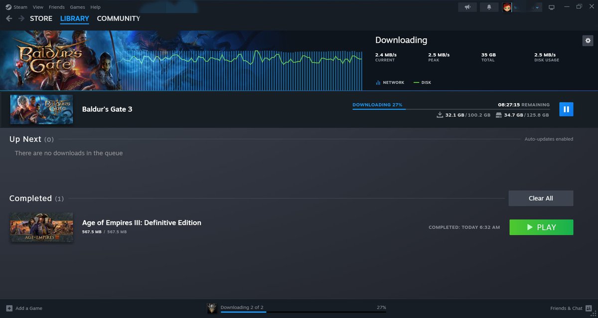Click the Up Next heading

point(25,140)
